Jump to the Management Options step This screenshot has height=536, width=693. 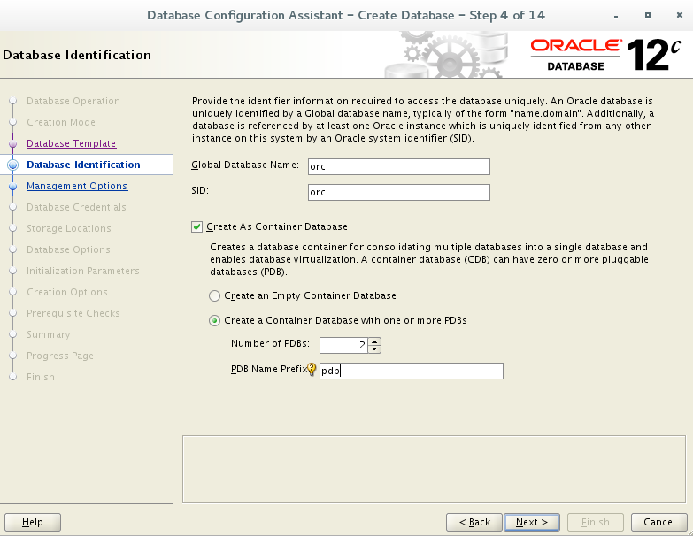tap(77, 186)
